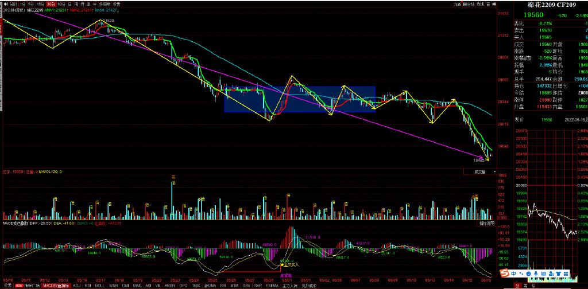Click the Sogou S input method icon
The height and width of the screenshot is (289, 588).
(505, 274)
